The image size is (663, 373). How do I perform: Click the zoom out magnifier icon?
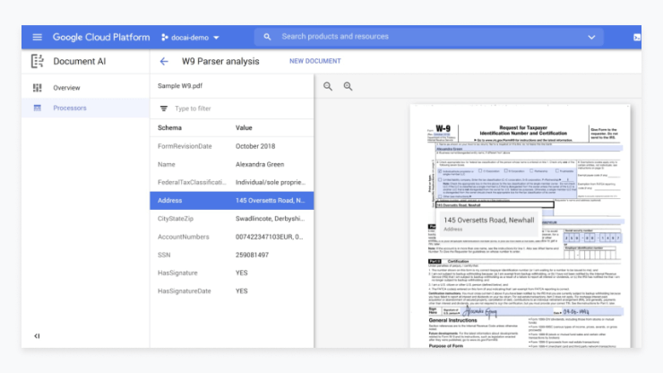tap(328, 86)
